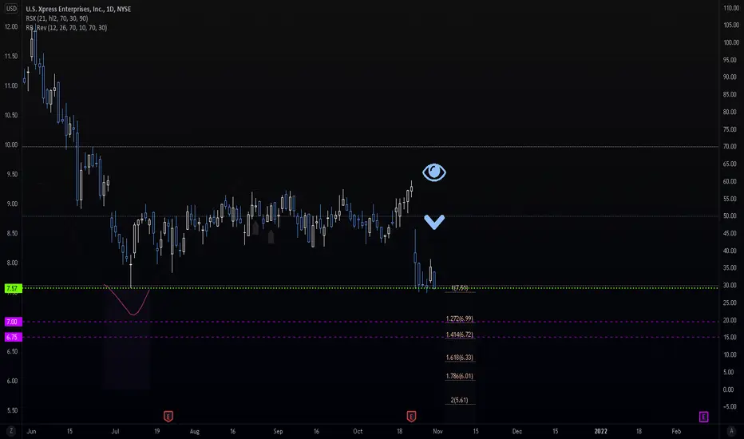The height and width of the screenshot is (439, 744).
Task: Click the Oct label on the time axis
Action: click(x=358, y=431)
